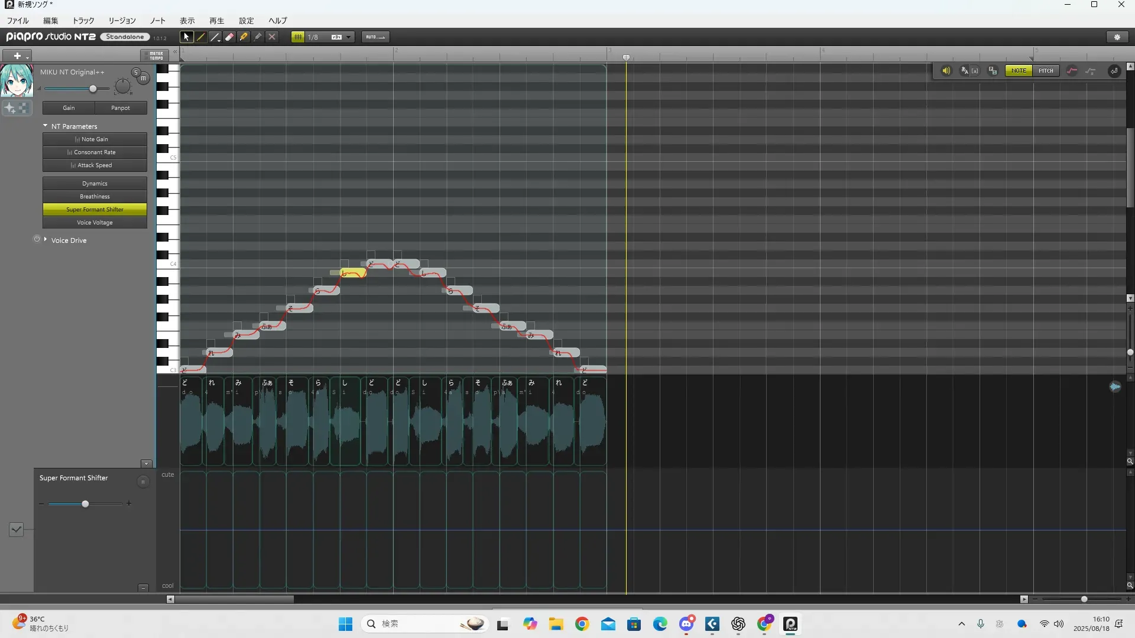Viewport: 1135px width, 638px height.
Task: Collapse the NT Parameters section
Action: tap(46, 126)
